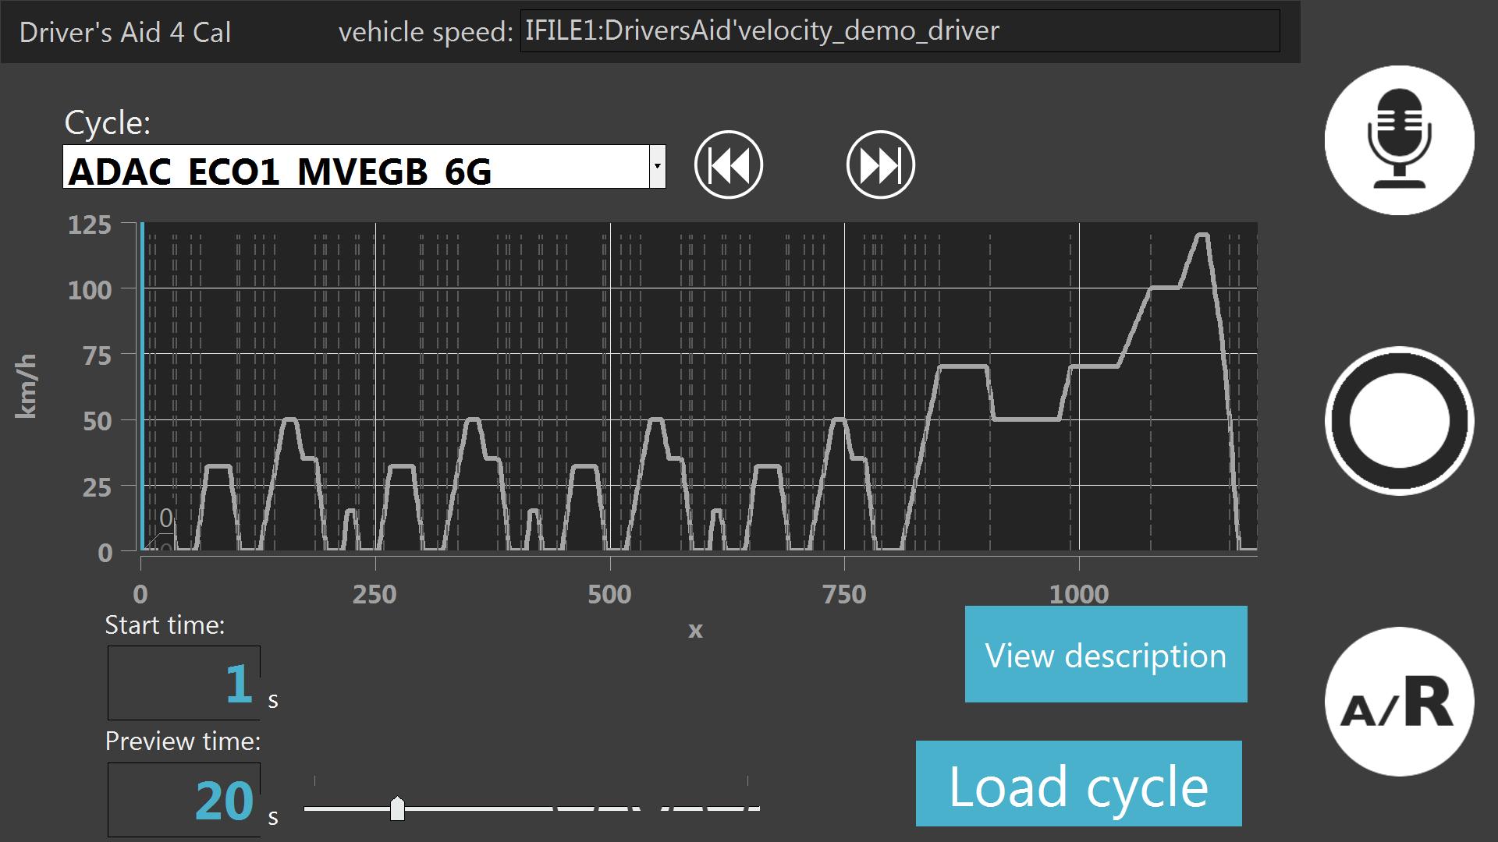The image size is (1498, 842).
Task: Click the Load cycle button
Action: coord(1078,784)
